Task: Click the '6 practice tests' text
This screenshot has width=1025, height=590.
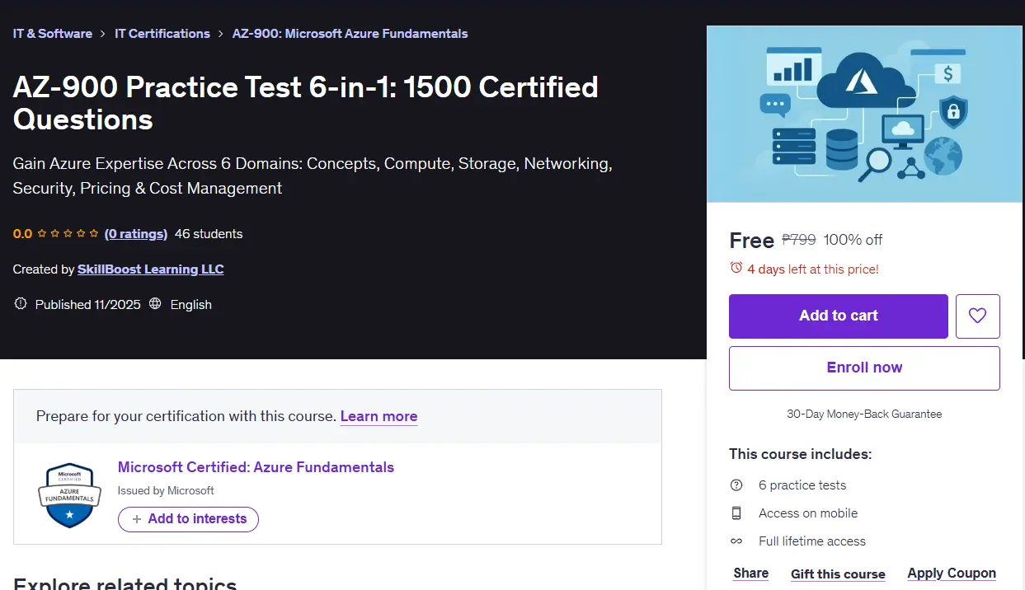Action: click(802, 485)
